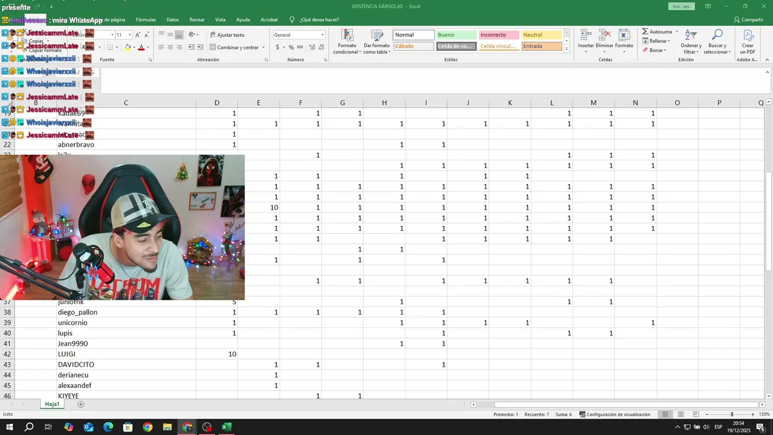Screen dimensions: 773x435
Task: Open the ribbon display options icon
Action: click(708, 6)
